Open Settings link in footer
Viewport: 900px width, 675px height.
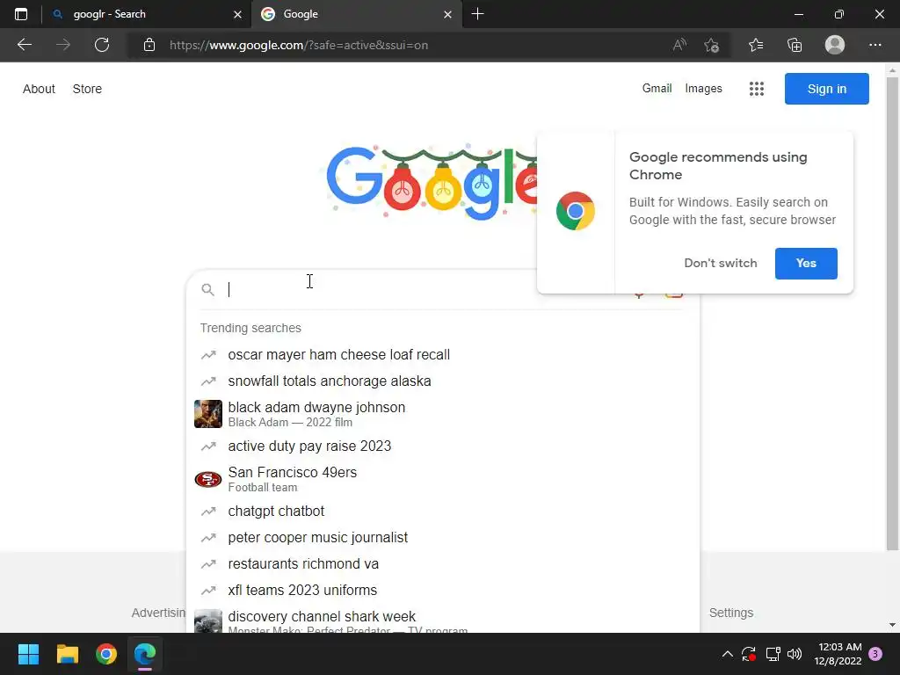[730, 613]
